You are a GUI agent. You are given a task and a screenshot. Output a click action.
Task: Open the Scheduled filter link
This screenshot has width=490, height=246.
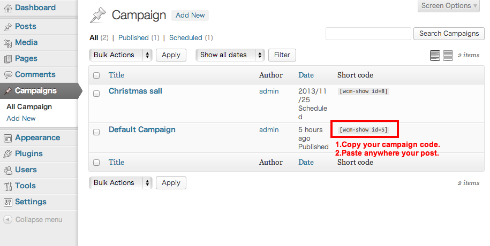pyautogui.click(x=185, y=38)
